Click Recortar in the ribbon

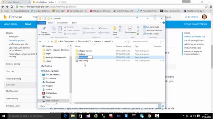(69, 27)
